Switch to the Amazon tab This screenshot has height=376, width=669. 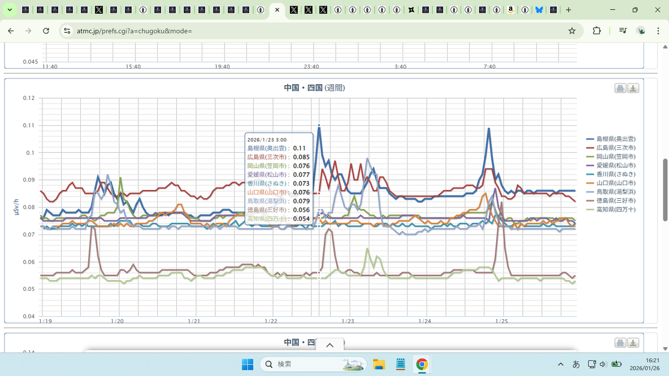pos(511,10)
